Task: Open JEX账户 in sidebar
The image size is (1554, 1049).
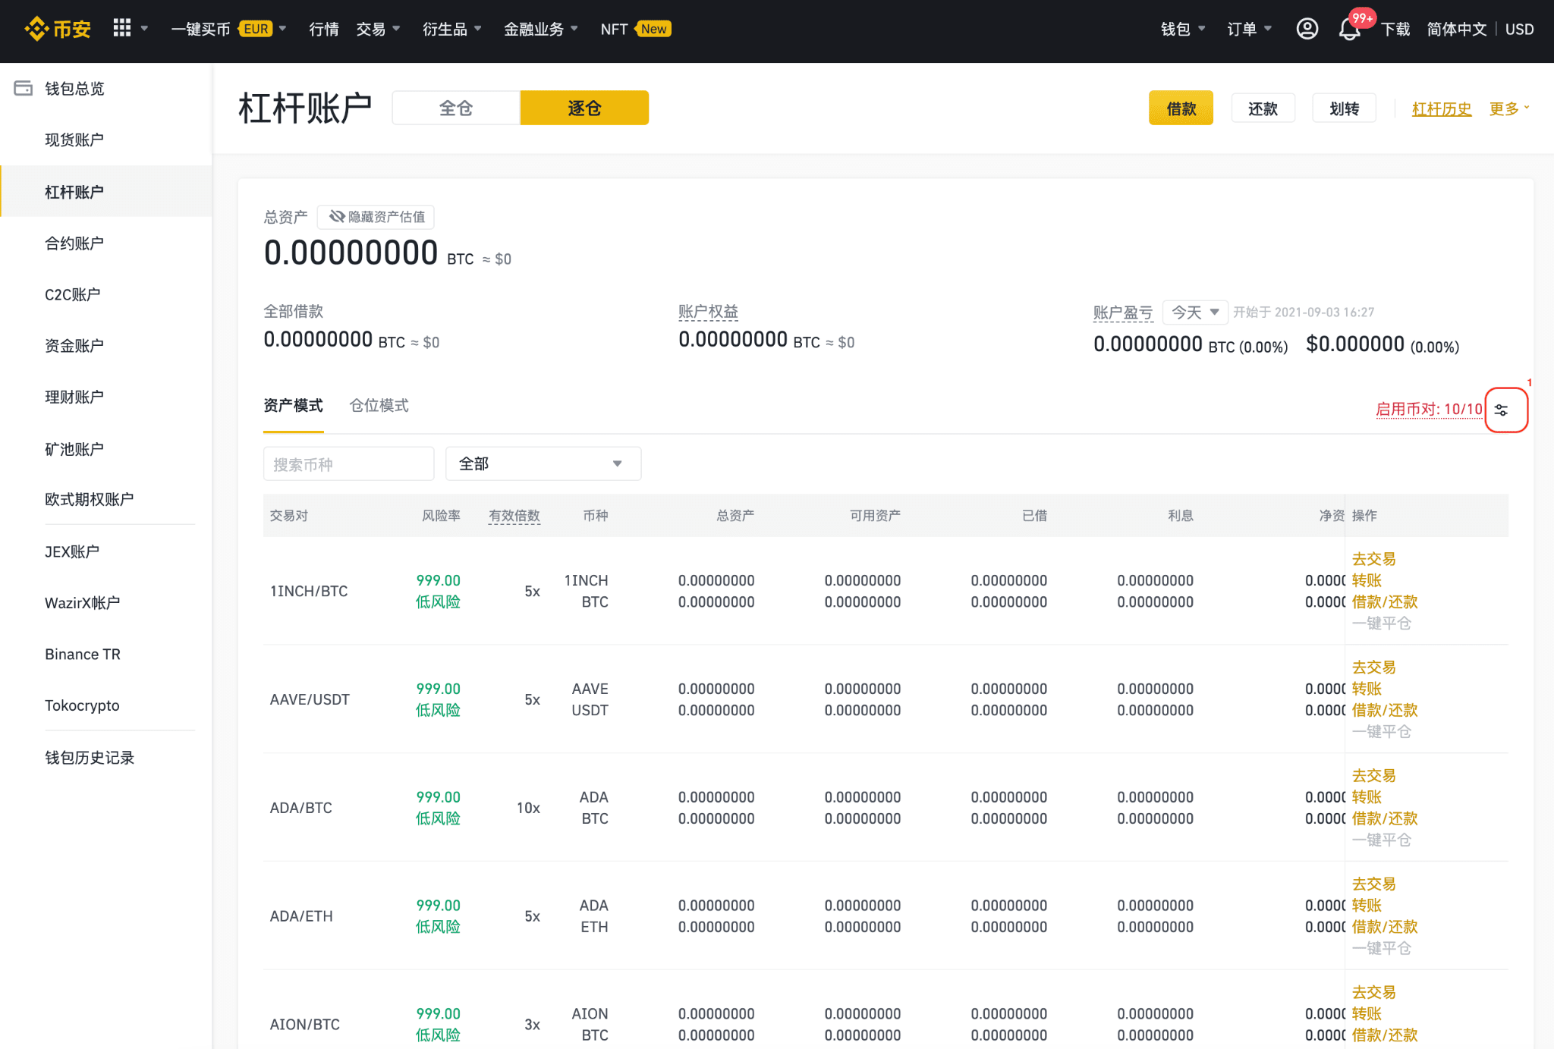Action: tap(72, 551)
